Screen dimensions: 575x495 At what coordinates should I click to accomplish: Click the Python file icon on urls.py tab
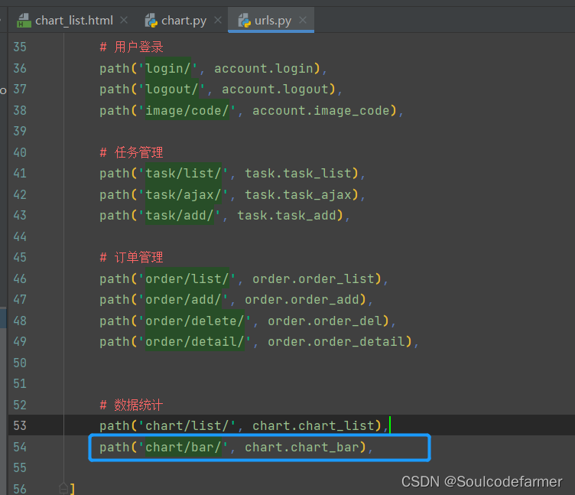[244, 21]
